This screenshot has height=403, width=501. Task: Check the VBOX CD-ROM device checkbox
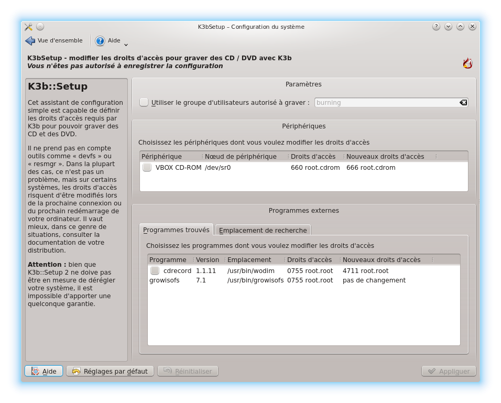click(x=147, y=168)
